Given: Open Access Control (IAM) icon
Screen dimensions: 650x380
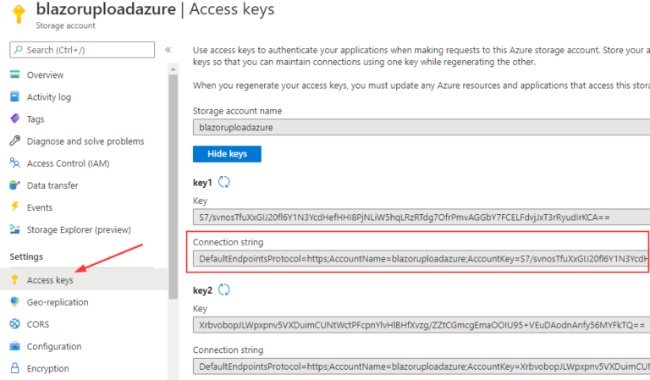Looking at the screenshot, I should coord(15,162).
